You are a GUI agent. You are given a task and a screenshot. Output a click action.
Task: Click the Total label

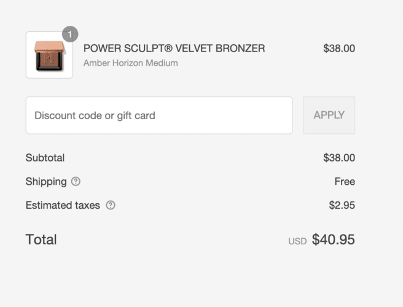(41, 239)
